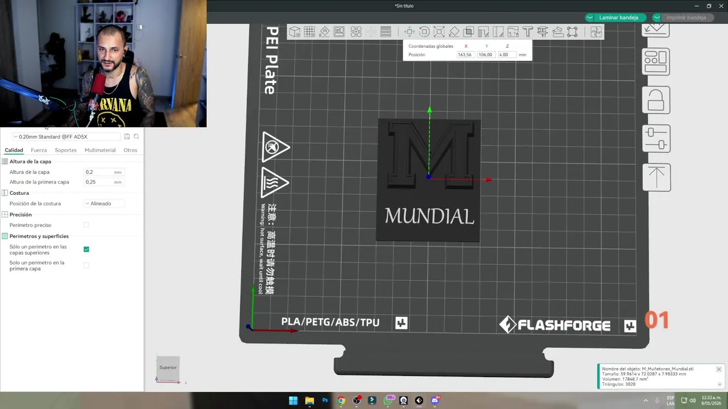Switch to the Calidad tab
The width and height of the screenshot is (728, 409).
pyautogui.click(x=14, y=150)
